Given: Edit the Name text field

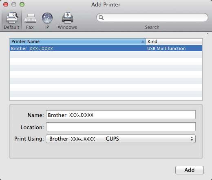Looking at the screenshot, I should click(121, 115).
